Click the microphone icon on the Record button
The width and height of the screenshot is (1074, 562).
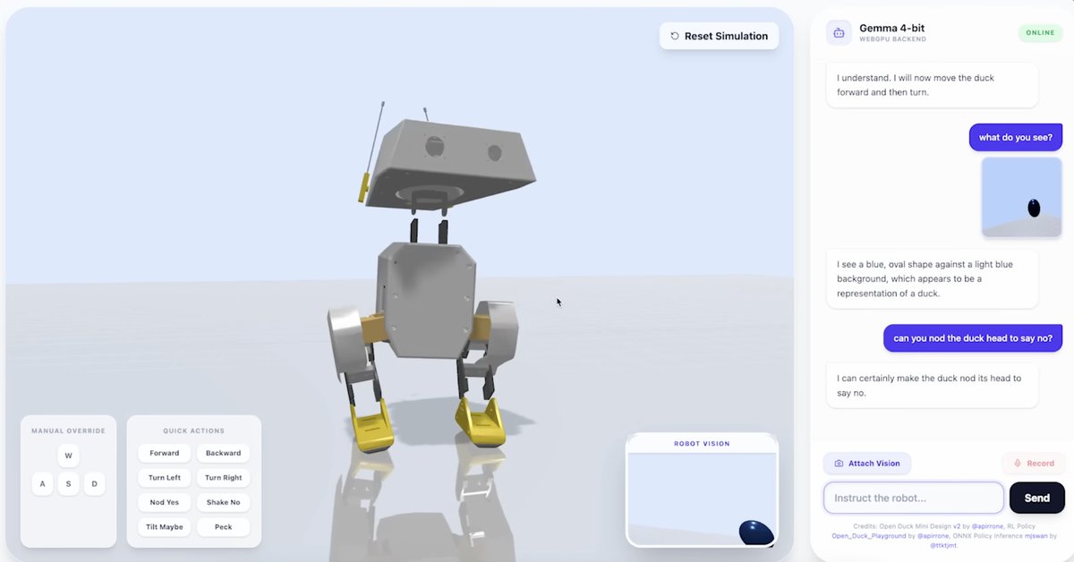tap(1019, 463)
